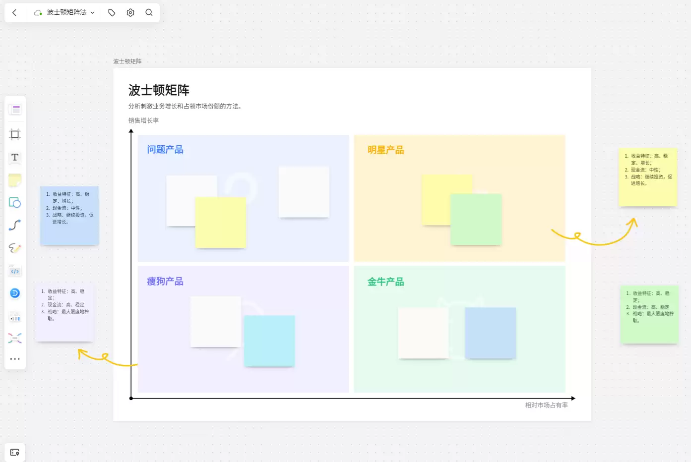
Task: Select the Text tool
Action: (x=15, y=158)
